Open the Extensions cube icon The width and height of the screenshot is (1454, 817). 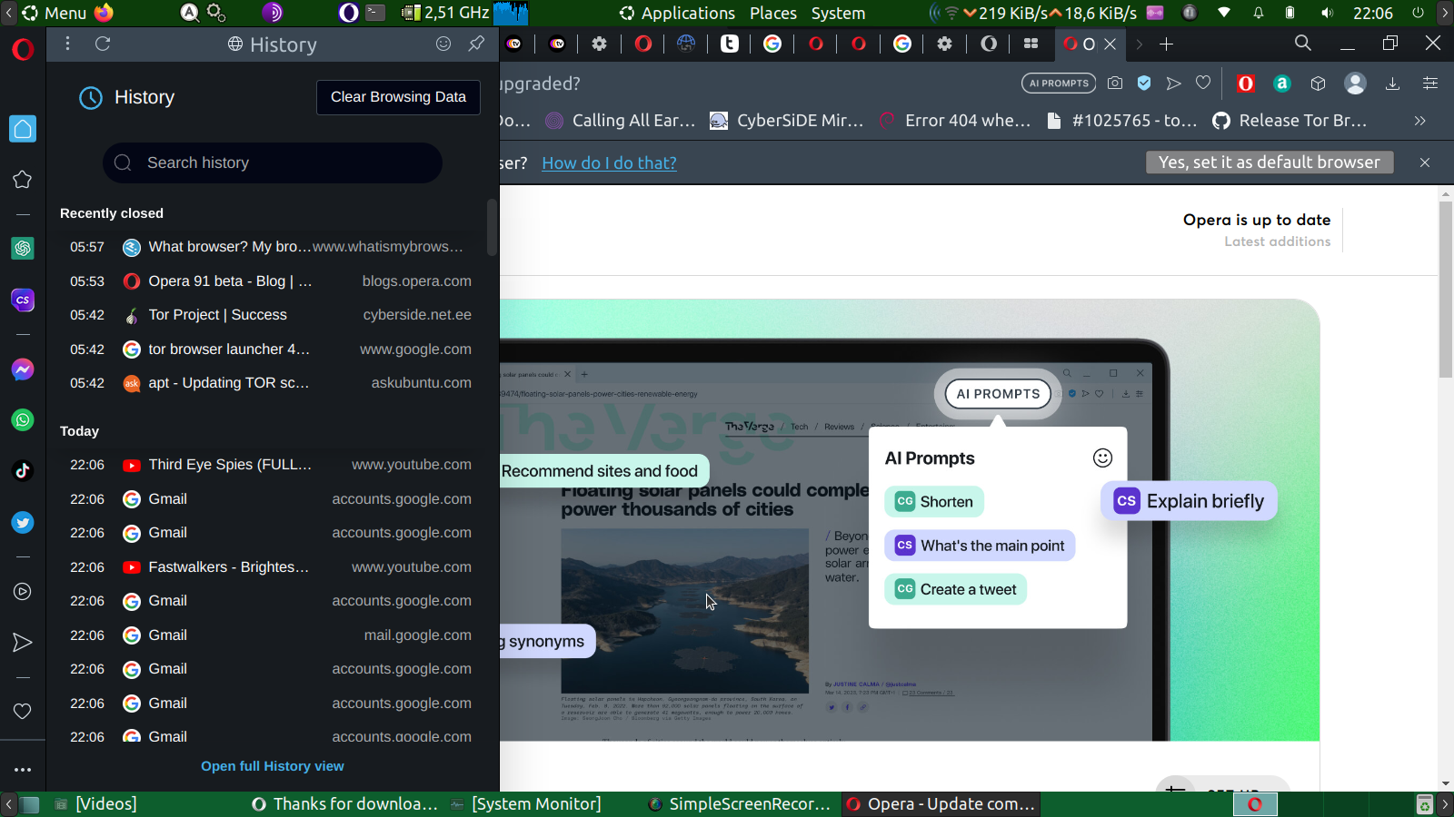[1319, 84]
